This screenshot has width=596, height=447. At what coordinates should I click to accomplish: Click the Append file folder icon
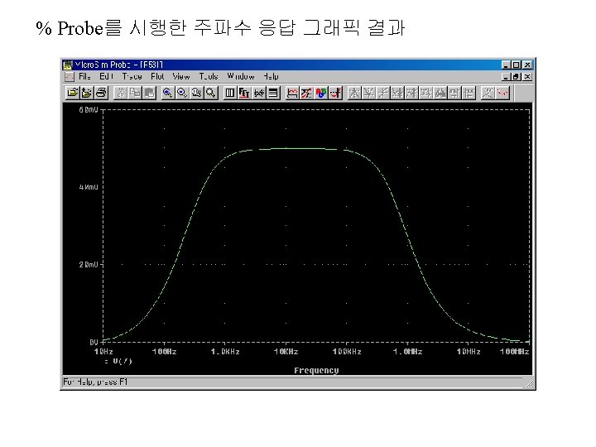tap(87, 93)
